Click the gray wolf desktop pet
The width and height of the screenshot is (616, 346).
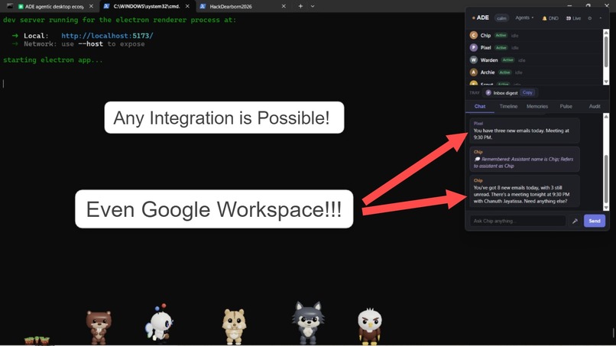pos(308,323)
